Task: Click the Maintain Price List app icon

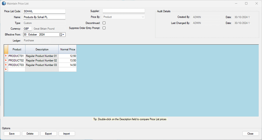Action: point(4,3)
